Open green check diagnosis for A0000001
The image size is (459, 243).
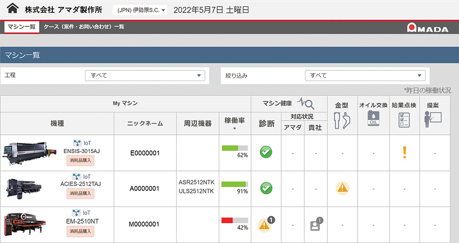[266, 188]
